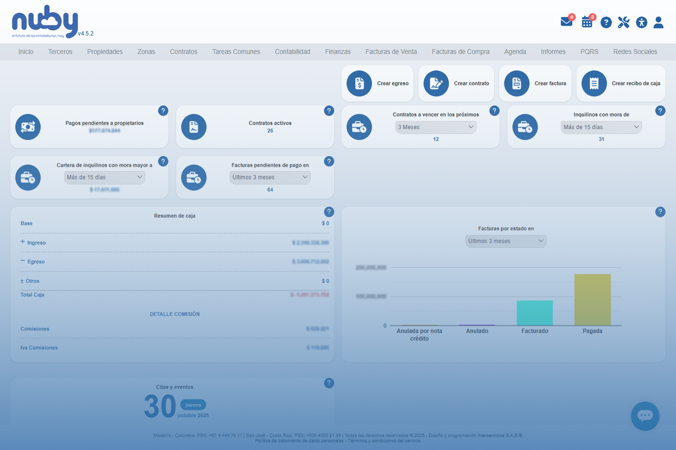Expand Facturas pendientes de pago dropdown
Screen dimensions: 676x450
(270, 177)
